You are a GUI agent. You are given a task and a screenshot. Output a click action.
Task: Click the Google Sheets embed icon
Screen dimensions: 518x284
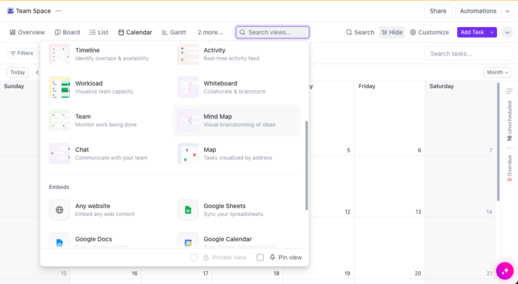(x=188, y=210)
